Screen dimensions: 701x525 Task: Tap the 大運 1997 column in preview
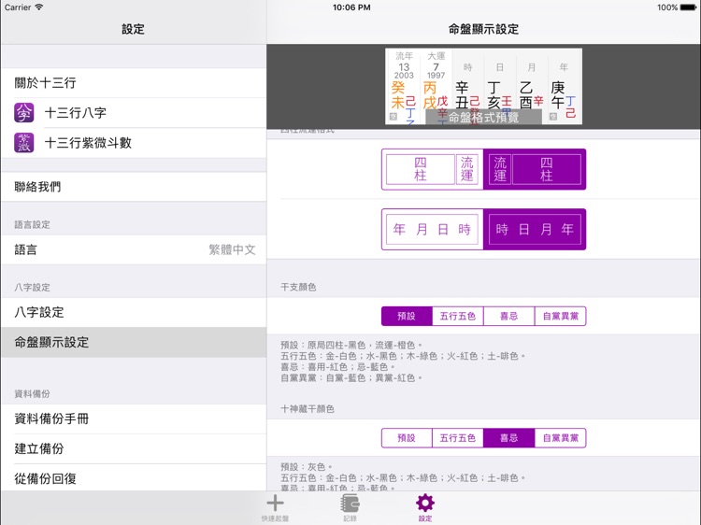(436, 86)
